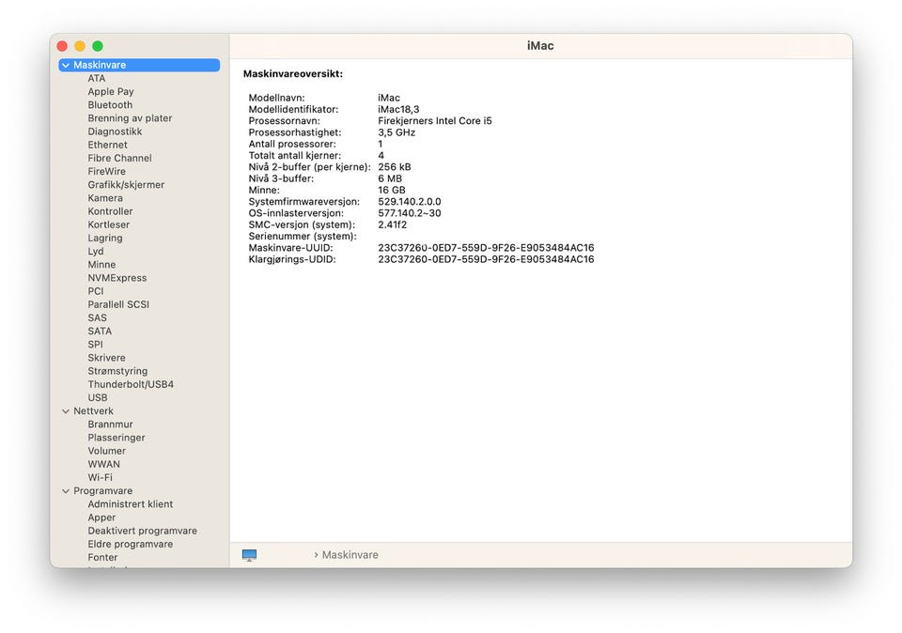The height and width of the screenshot is (633, 902).
Task: View Ethernet details
Action: click(x=107, y=145)
